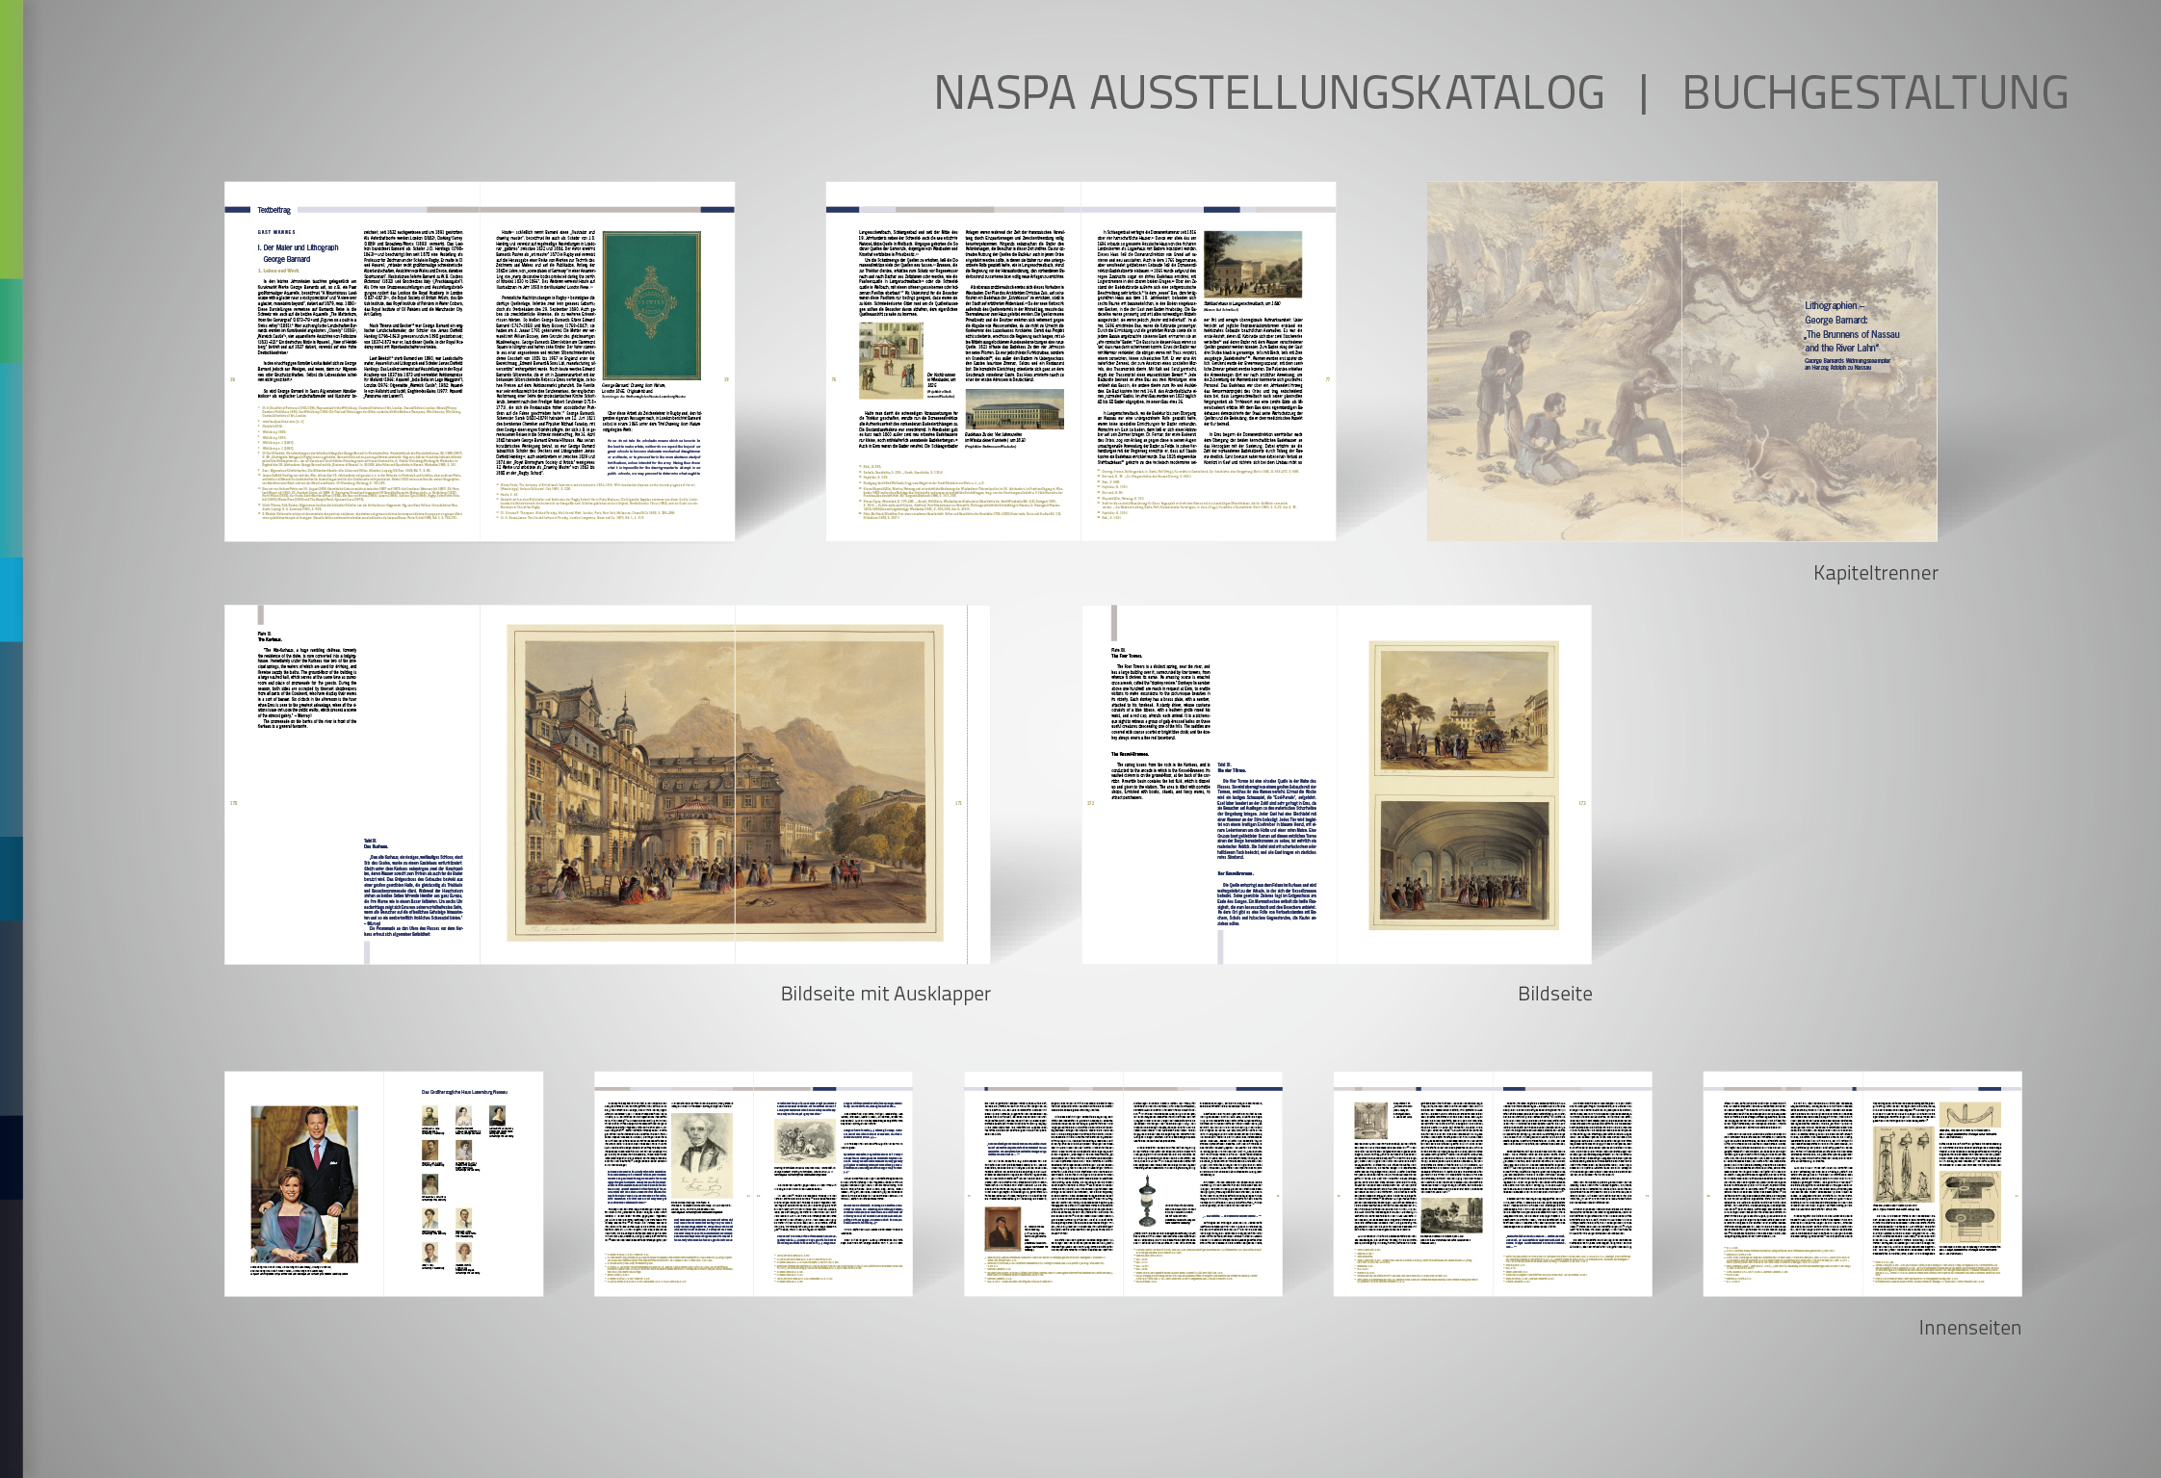
Task: Click the Kapiteltrenner caption label
Action: pyautogui.click(x=1874, y=573)
